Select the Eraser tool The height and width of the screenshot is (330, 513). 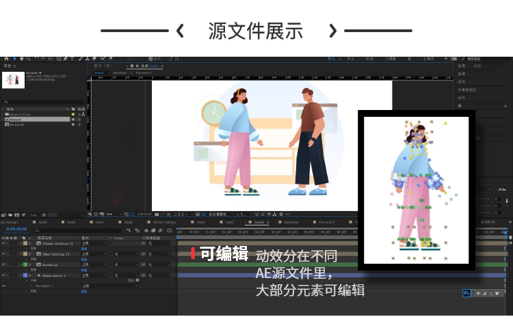coord(94,59)
